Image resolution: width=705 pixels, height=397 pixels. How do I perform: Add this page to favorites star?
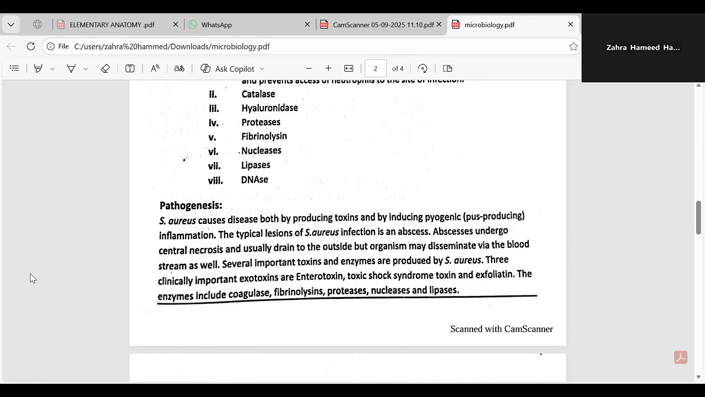(x=573, y=46)
